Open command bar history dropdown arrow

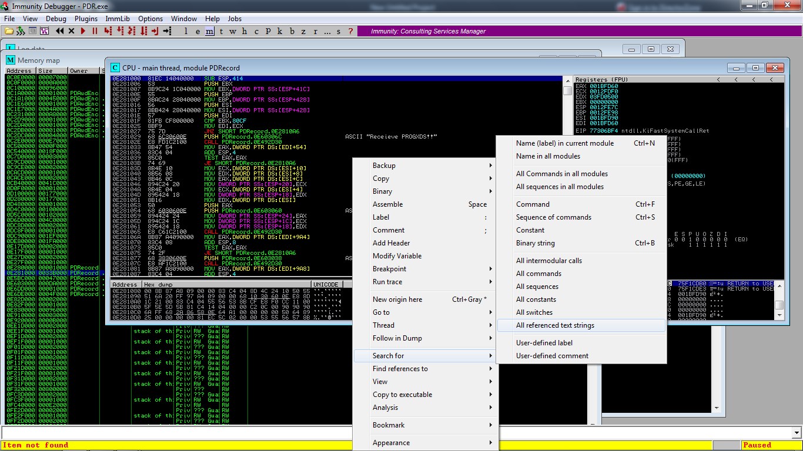click(797, 433)
